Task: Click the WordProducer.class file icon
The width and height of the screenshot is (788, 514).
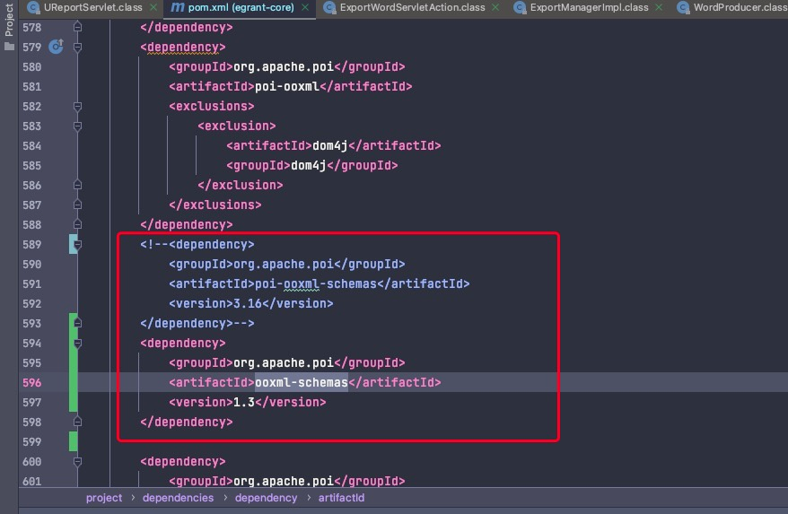Action: pos(682,7)
